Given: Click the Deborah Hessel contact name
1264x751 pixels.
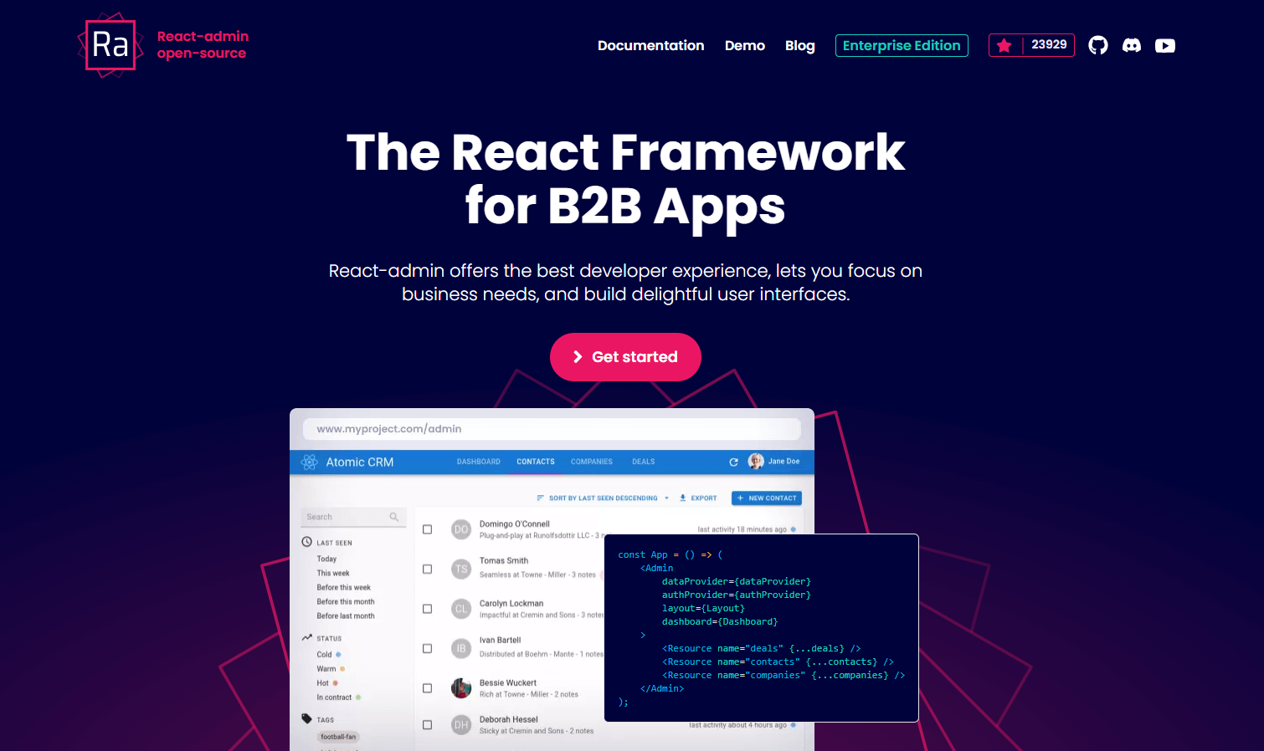Looking at the screenshot, I should tap(509, 719).
